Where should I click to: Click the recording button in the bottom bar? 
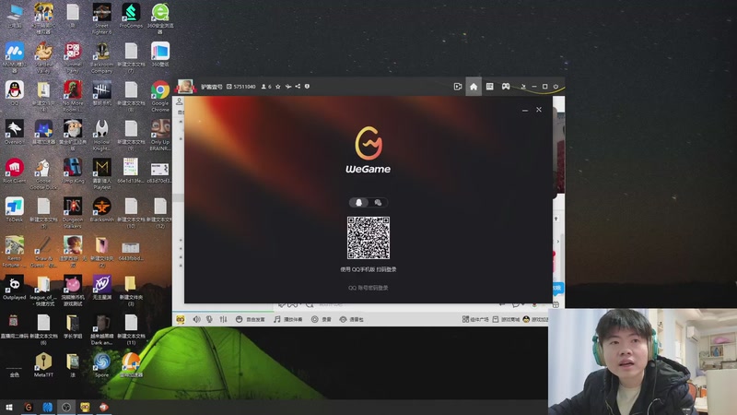321,319
